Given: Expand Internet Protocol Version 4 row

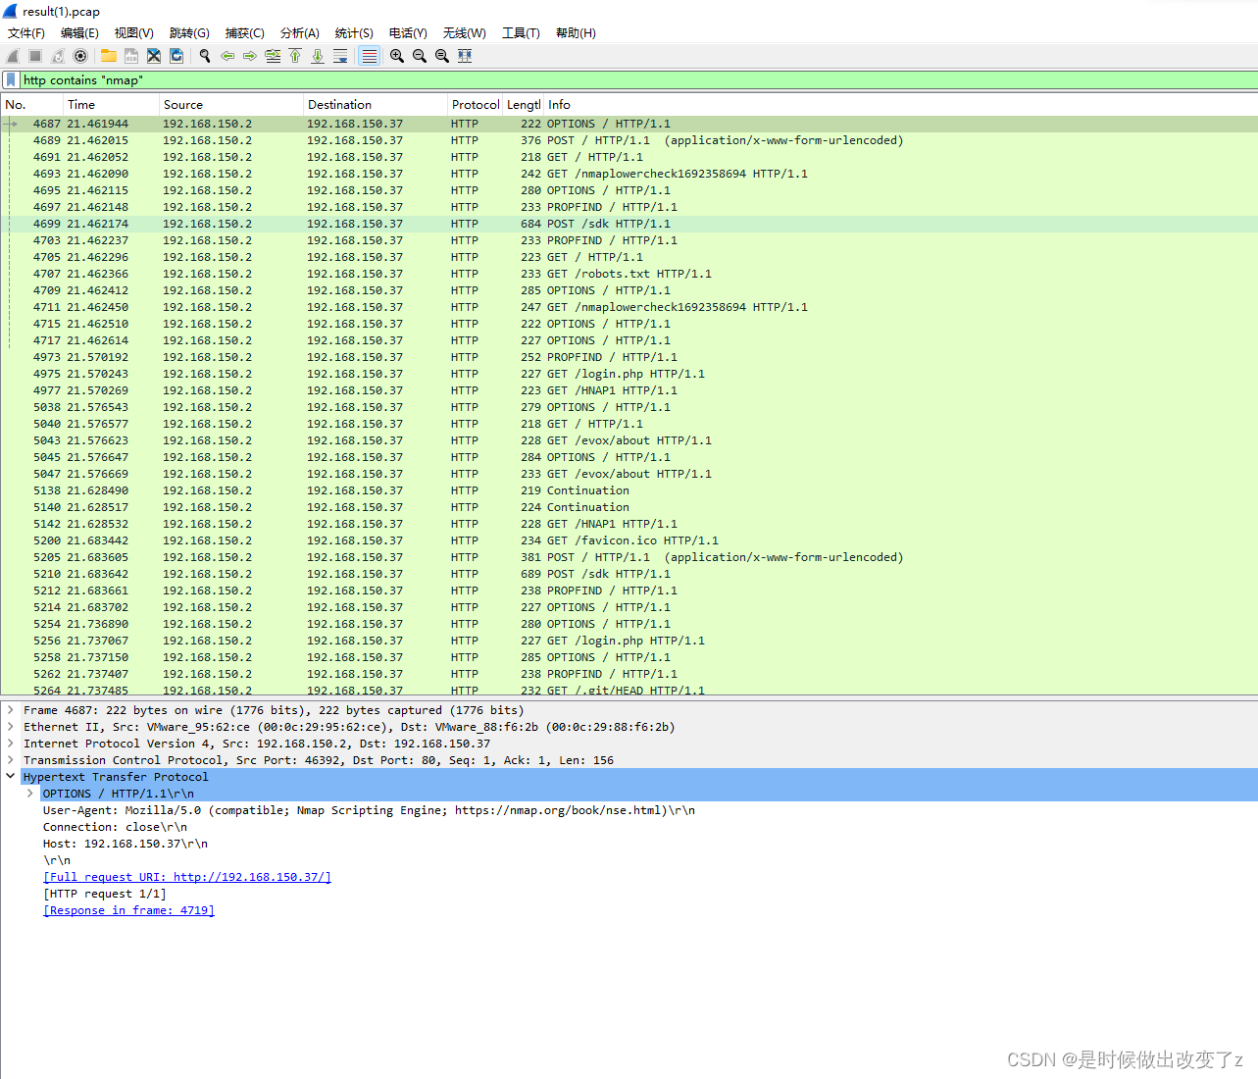Looking at the screenshot, I should pos(10,744).
